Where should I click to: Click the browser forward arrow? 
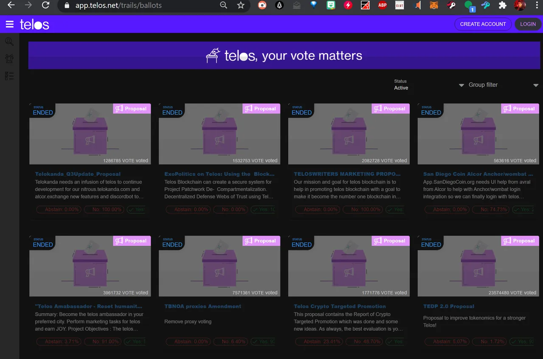point(28,6)
